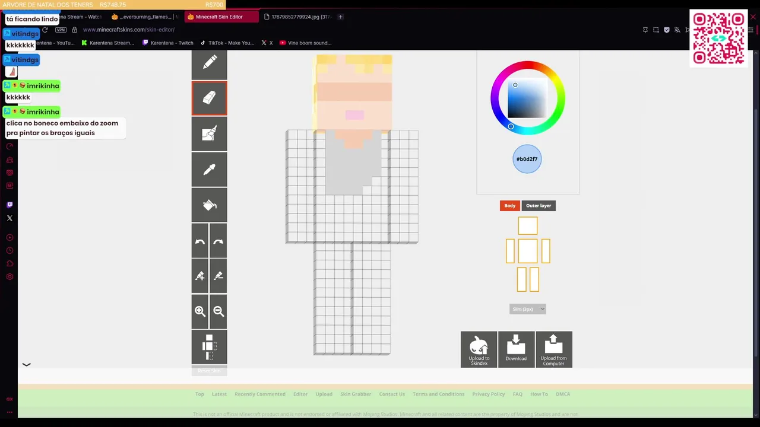Select the Eraser tool

(209, 98)
